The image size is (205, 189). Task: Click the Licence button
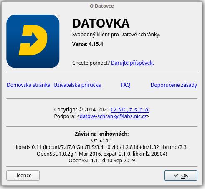tap(23, 175)
